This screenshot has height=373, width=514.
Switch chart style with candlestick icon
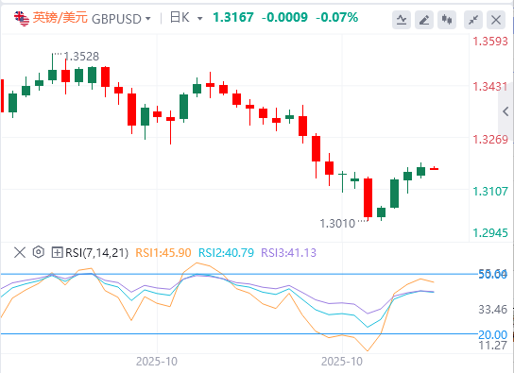(447, 20)
